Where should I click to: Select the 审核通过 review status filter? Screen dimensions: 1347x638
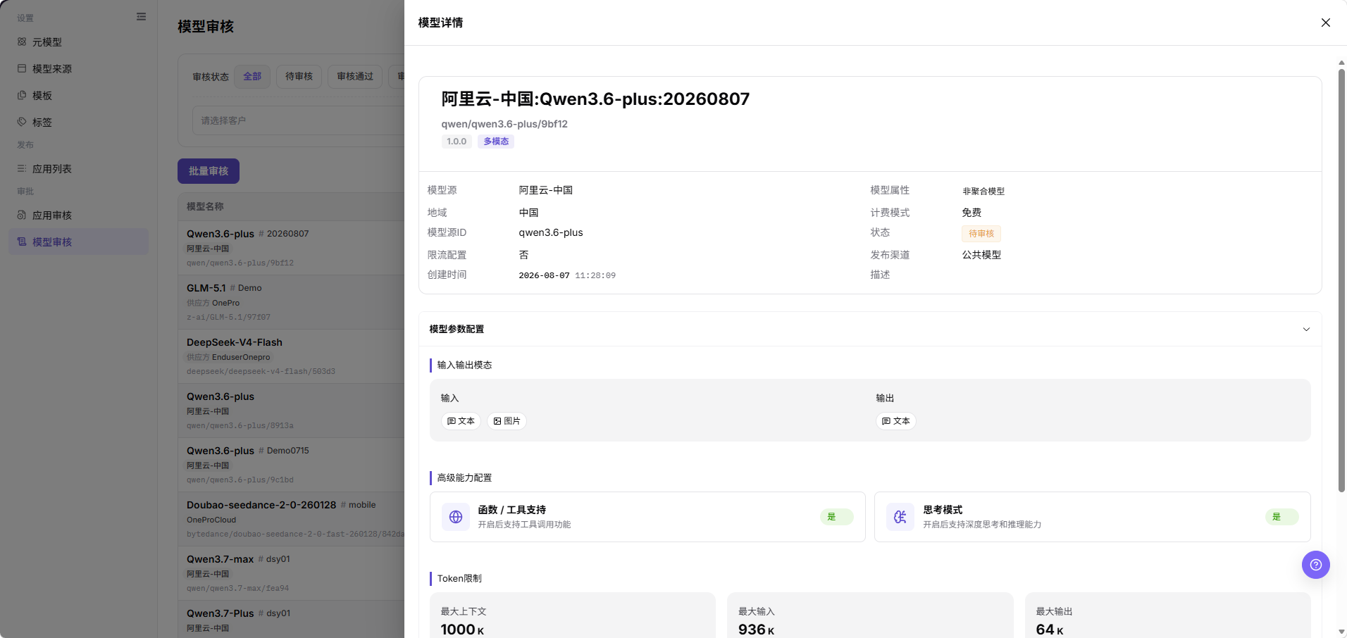pos(355,77)
